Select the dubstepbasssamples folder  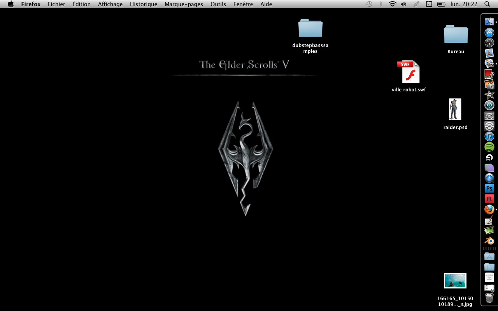click(310, 28)
